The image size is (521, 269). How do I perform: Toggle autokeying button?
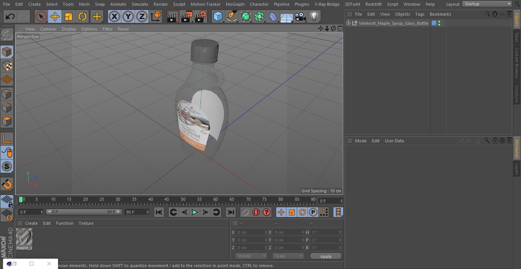click(256, 212)
